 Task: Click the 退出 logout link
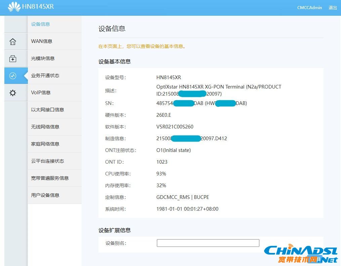click(333, 8)
